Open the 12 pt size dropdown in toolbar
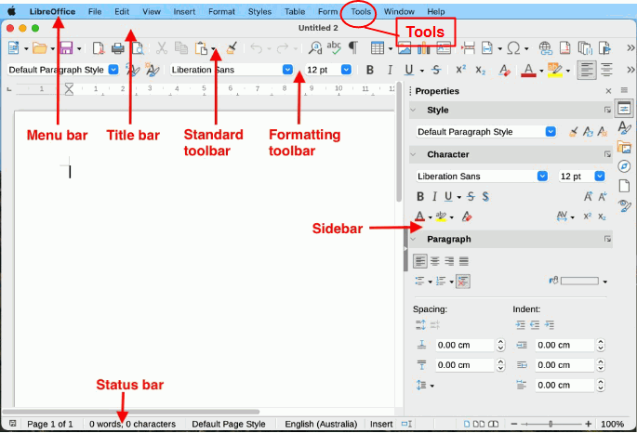This screenshot has width=637, height=433. (x=346, y=70)
